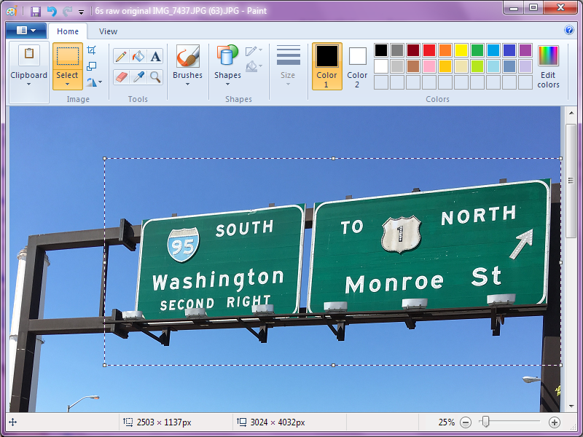
Task: Click the rectangular Select tool icon
Action: (x=68, y=57)
